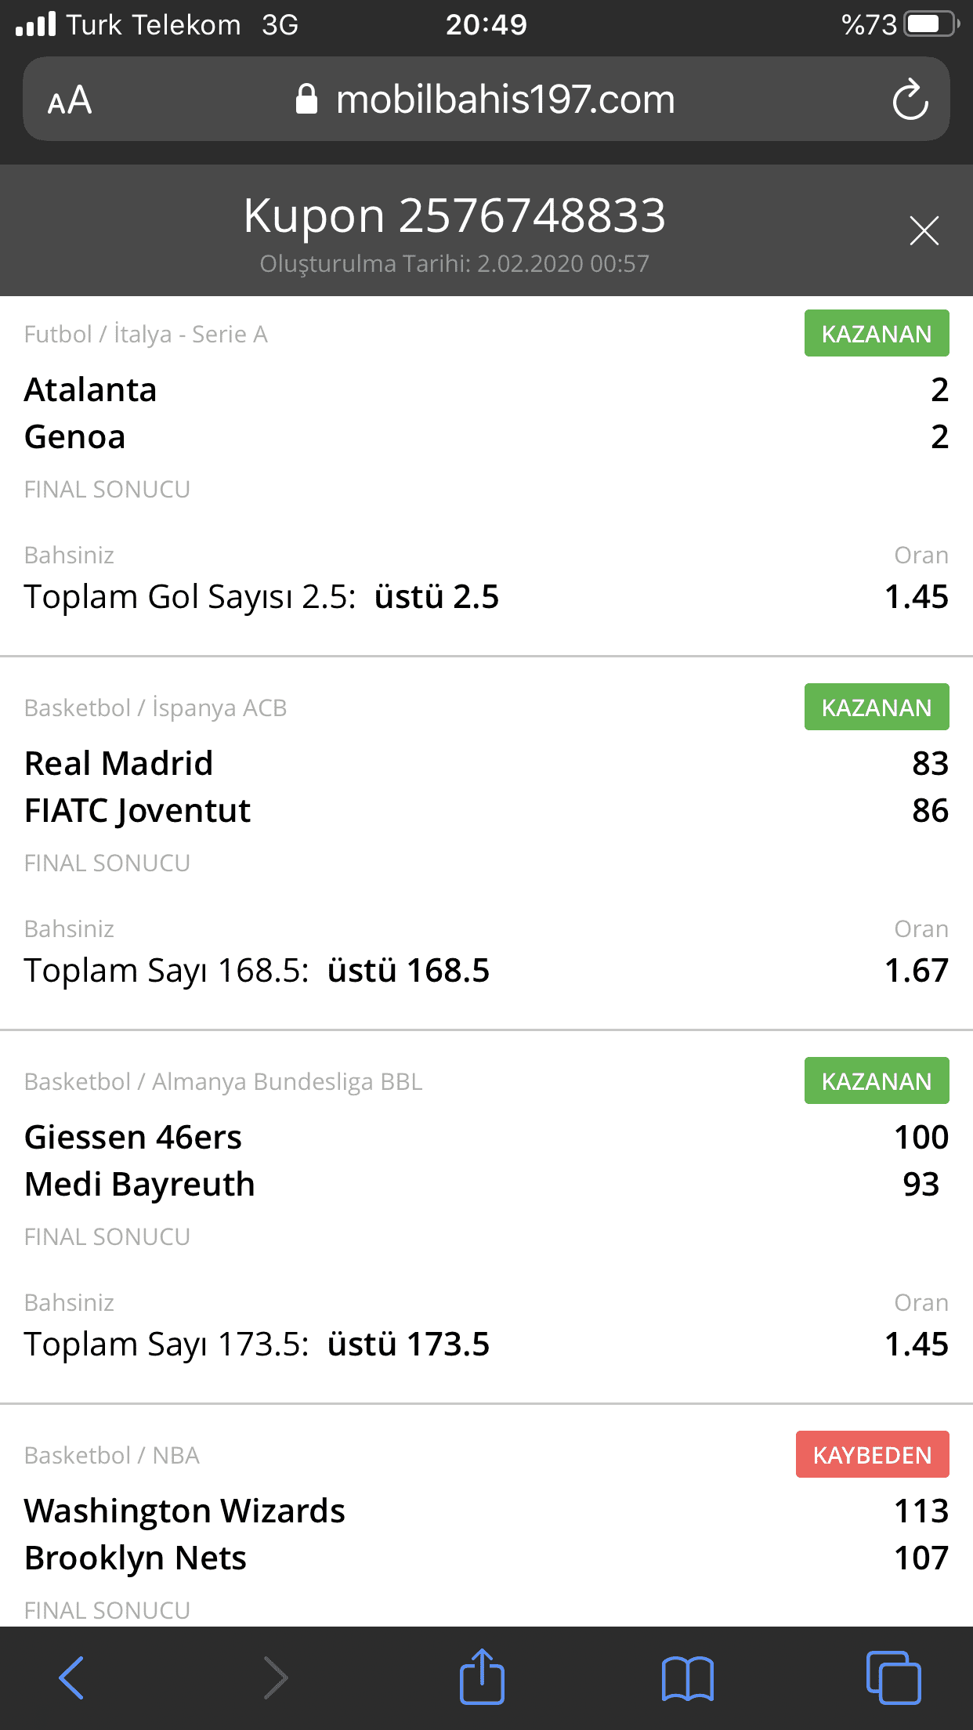This screenshot has height=1730, width=973.
Task: Tap KAZANAN badge on Giessen 46ers bet
Action: click(x=877, y=1080)
